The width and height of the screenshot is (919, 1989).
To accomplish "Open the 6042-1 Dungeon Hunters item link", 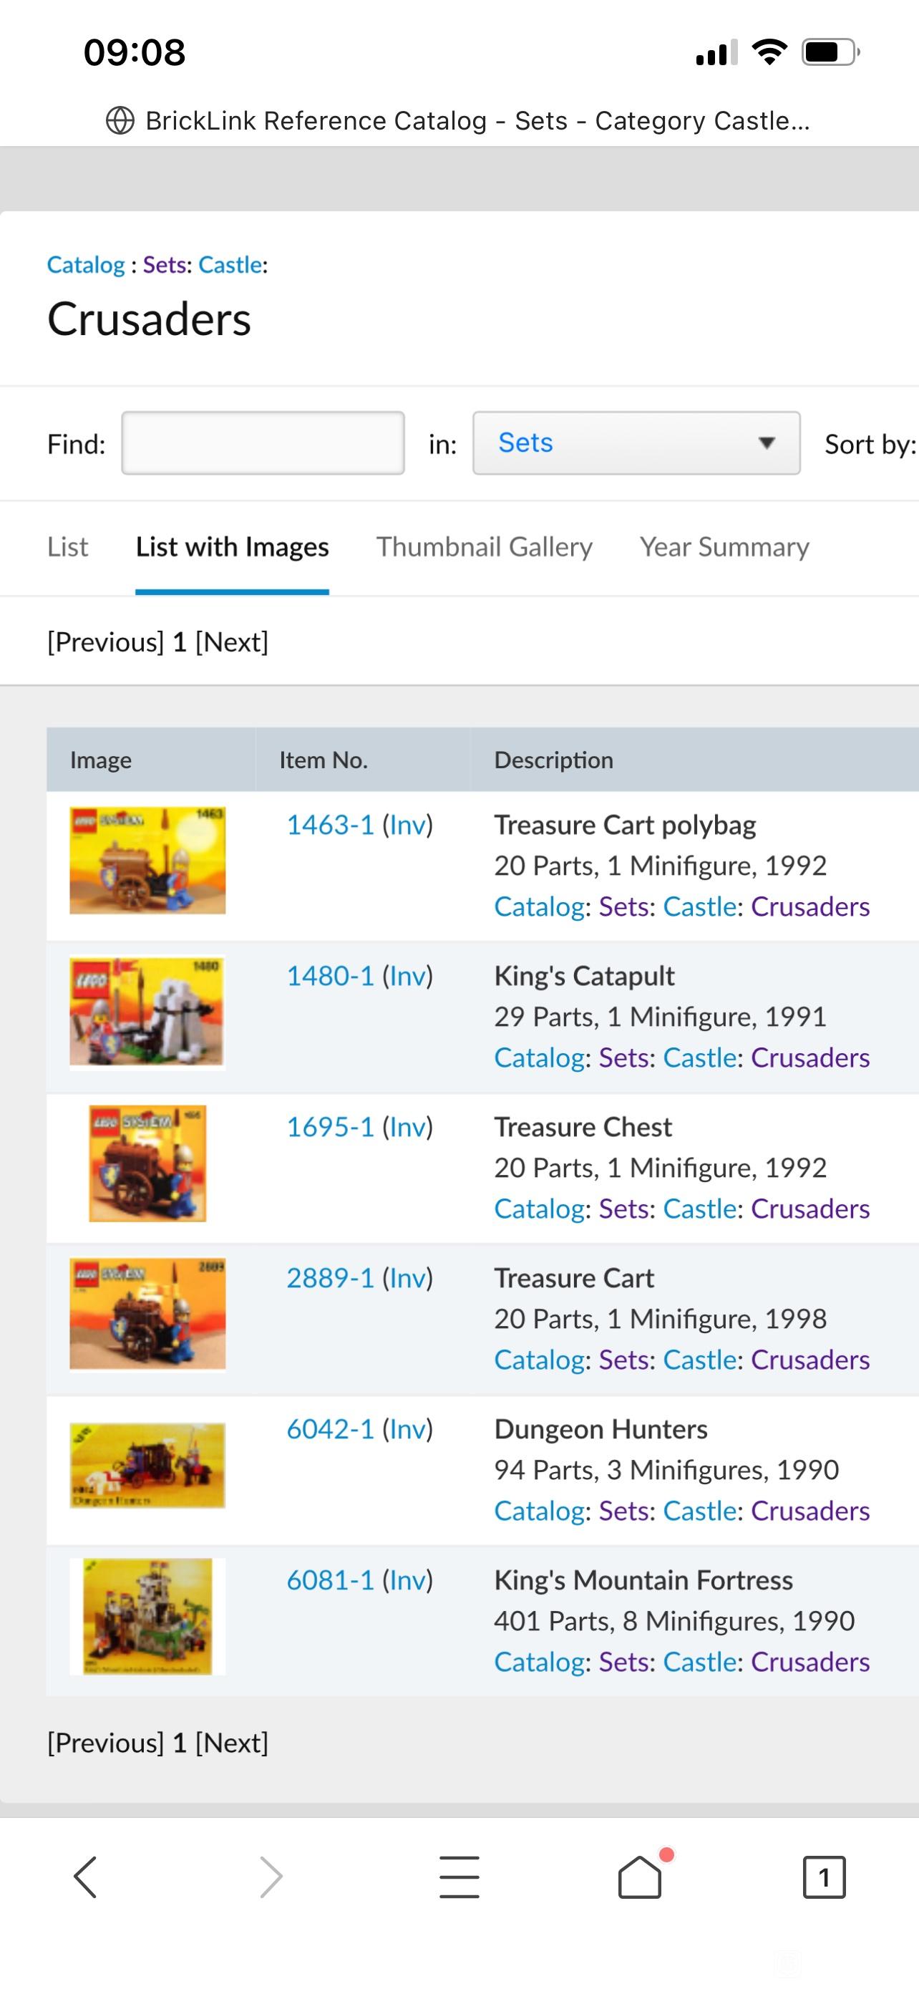I will point(330,1429).
